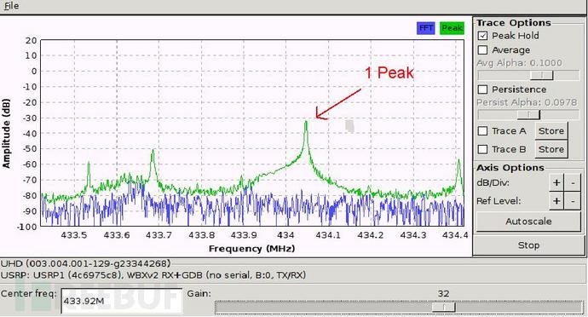The width and height of the screenshot is (588, 317).
Task: Click the Gain value 32
Action: (x=443, y=293)
